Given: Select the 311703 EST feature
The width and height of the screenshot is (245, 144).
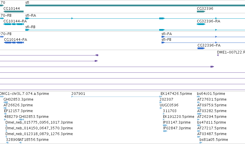Looking at the screenshot, I should coord(164,114).
